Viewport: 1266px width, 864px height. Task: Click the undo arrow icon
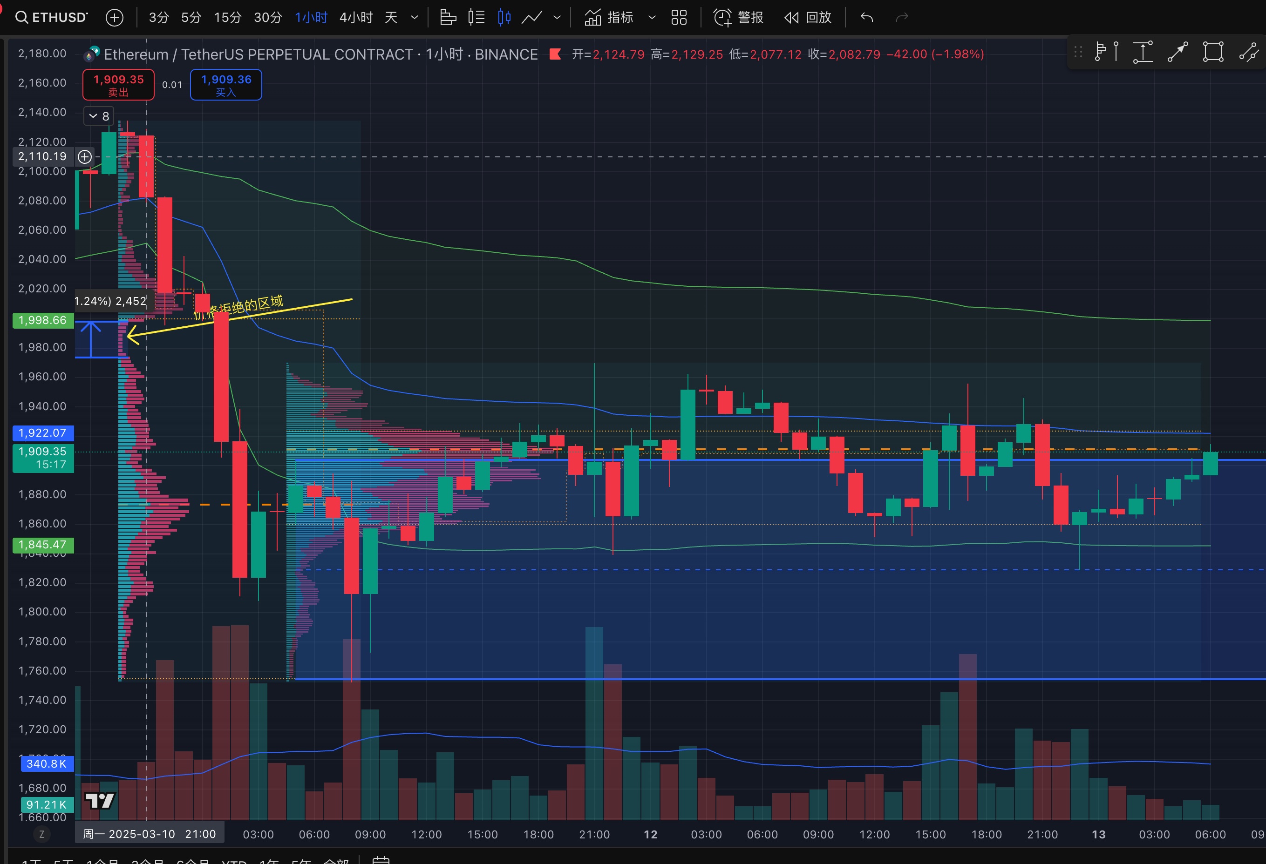pos(867,17)
